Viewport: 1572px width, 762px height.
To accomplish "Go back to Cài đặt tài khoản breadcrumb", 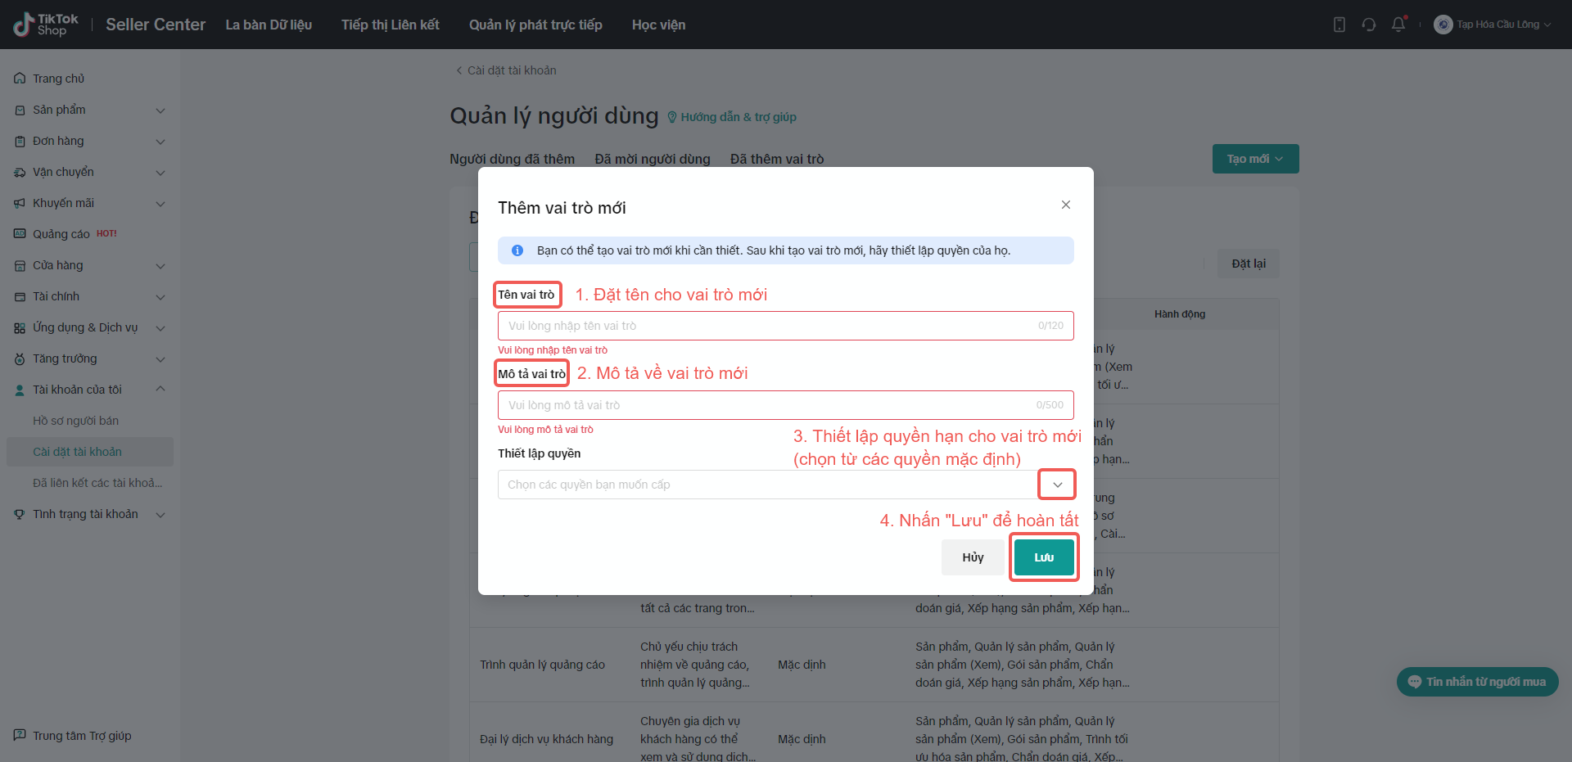I will click(506, 70).
